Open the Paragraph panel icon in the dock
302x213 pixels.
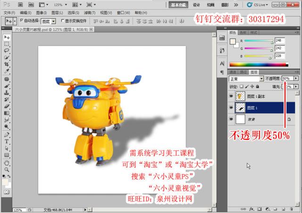[x=222, y=72]
